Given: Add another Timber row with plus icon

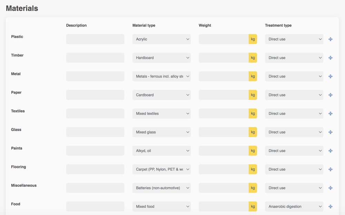Looking at the screenshot, I should [x=330, y=58].
